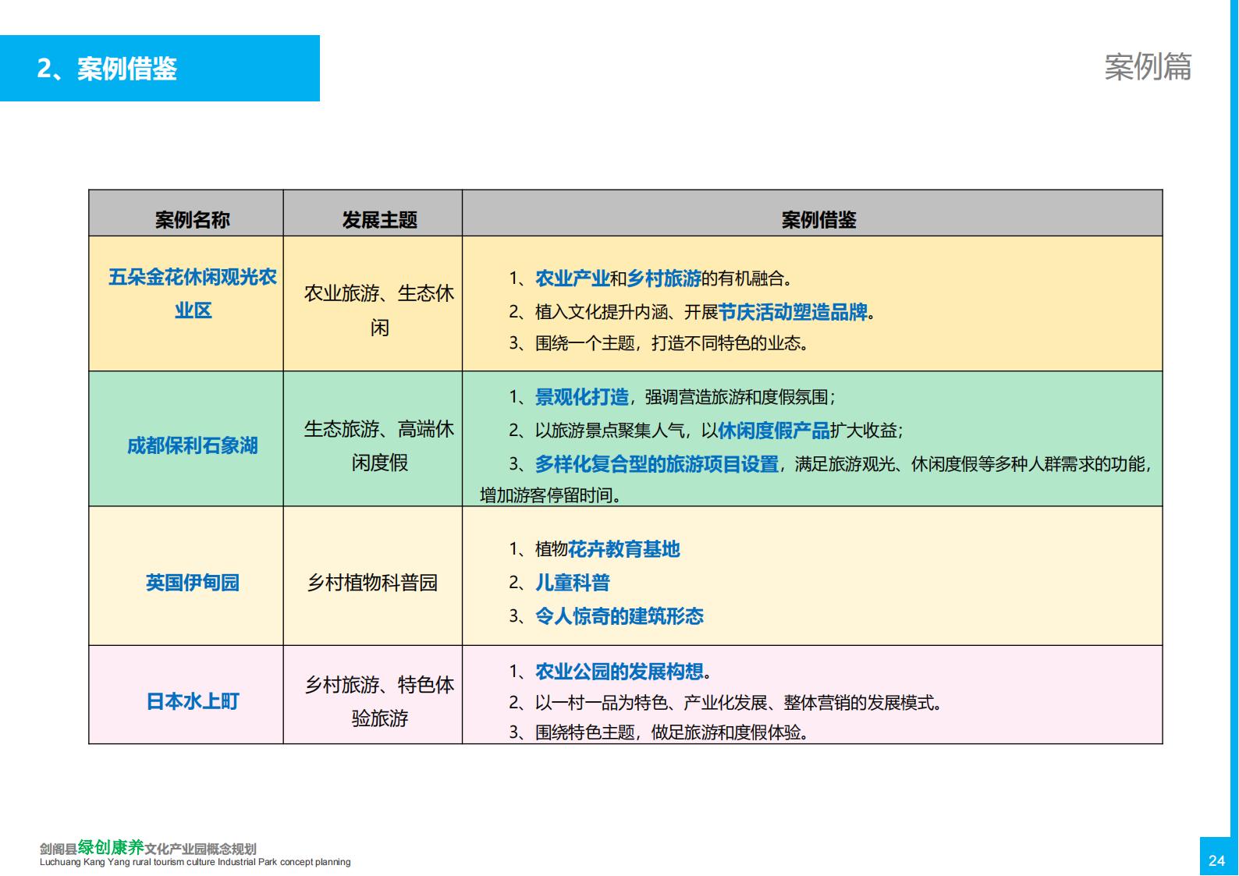
Task: Click the highlighted '景观化打造' text
Action: [581, 397]
